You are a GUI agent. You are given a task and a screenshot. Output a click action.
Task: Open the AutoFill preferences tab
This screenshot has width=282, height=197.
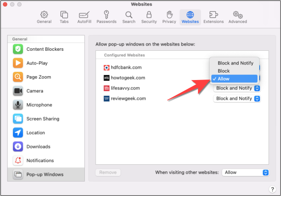click(84, 17)
